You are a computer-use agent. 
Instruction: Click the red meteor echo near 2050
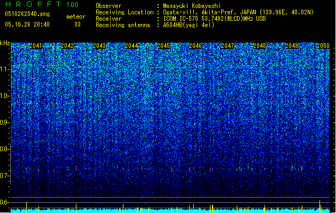[x=320, y=168]
